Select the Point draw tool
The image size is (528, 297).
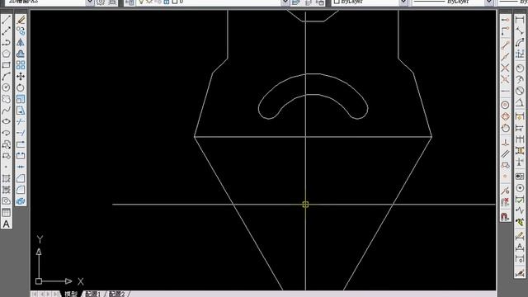click(x=6, y=167)
